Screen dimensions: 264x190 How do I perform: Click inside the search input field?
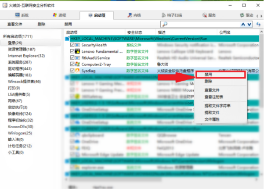tap(204, 25)
